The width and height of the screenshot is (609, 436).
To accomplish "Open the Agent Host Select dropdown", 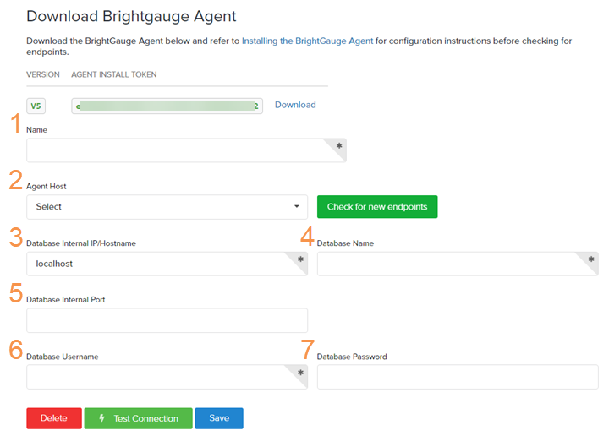I will 167,207.
